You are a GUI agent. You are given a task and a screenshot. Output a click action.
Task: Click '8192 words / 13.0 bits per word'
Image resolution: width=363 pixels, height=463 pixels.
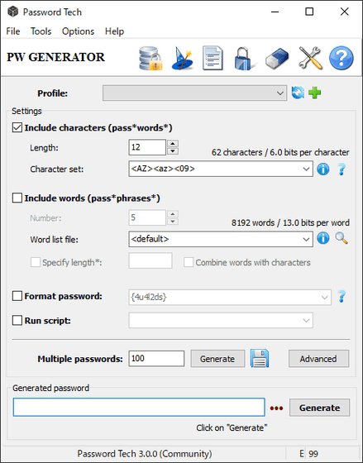(x=290, y=222)
